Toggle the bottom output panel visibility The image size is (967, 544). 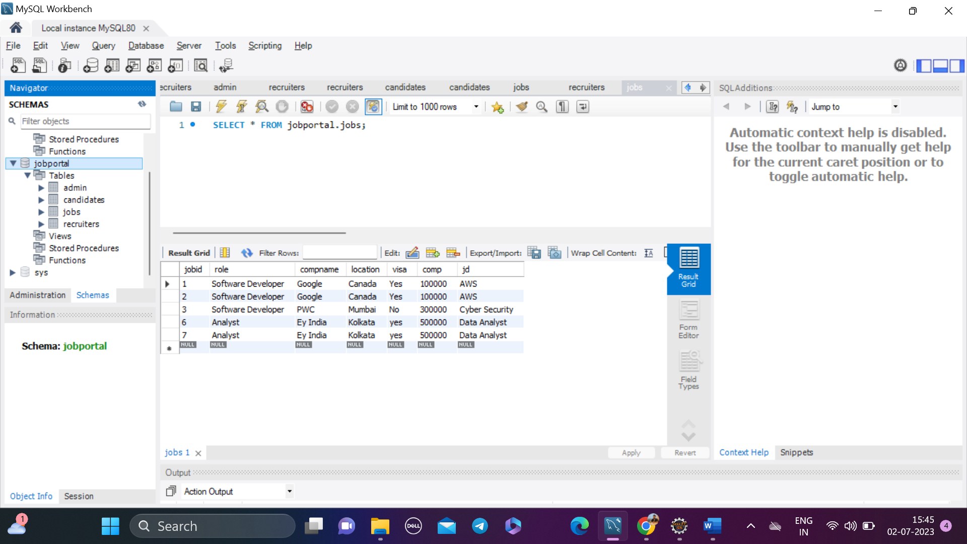[x=940, y=65]
